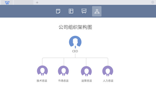
Task: Select the blue CEO avatar
Action: [x=75, y=42]
